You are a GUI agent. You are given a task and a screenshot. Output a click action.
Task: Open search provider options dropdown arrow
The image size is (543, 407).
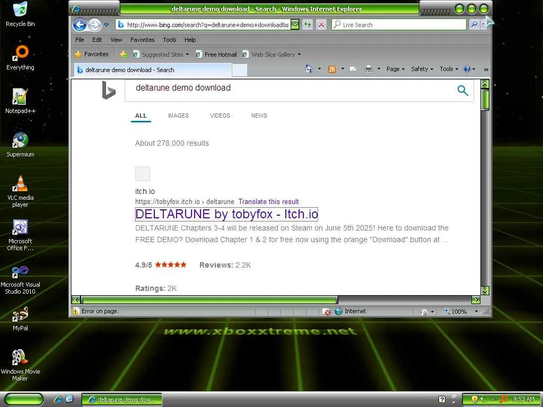pyautogui.click(x=483, y=24)
